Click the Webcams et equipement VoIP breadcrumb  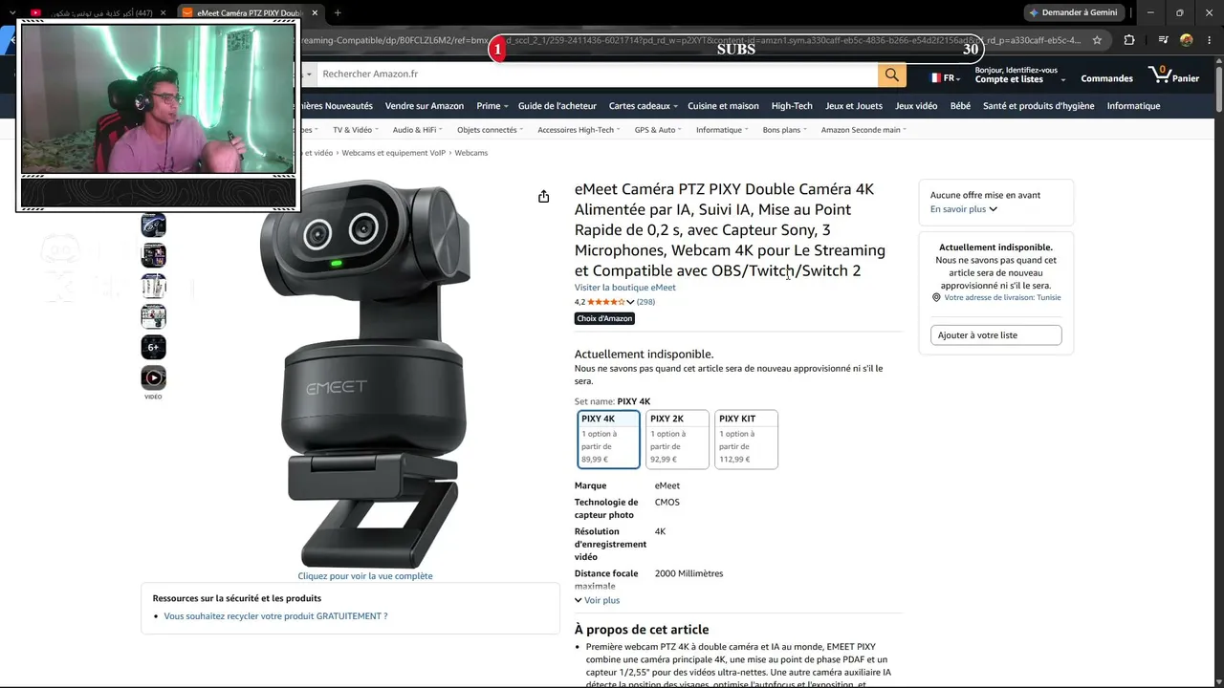[394, 153]
